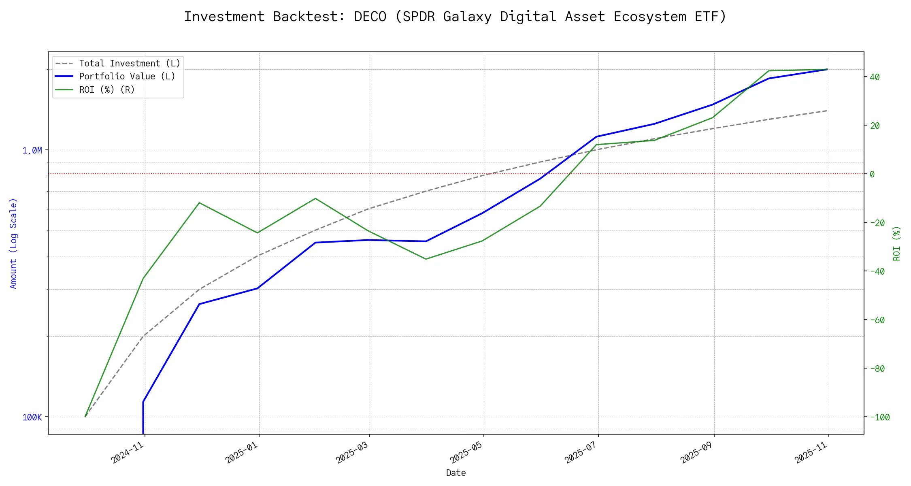The width and height of the screenshot is (911, 486).
Task: Click the chart title text
Action: pos(455,17)
